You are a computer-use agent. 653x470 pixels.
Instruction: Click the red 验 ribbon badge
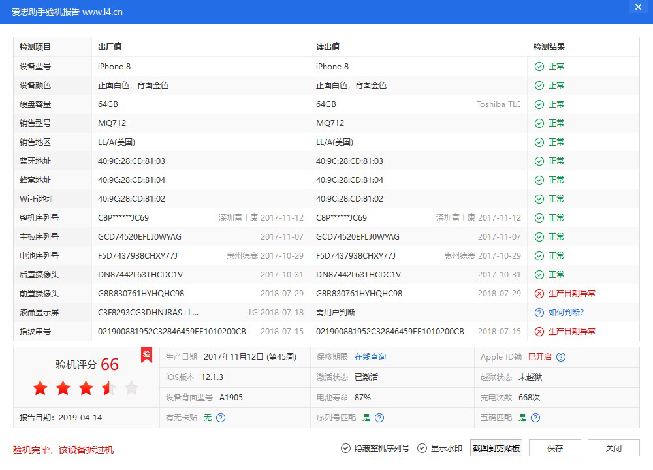point(146,355)
